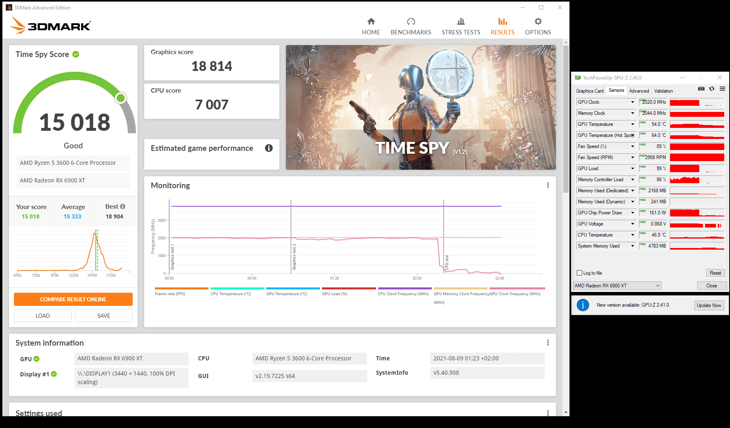Expand the GPU Chip Power Draw dropdown
The image size is (730, 428).
pyautogui.click(x=633, y=213)
